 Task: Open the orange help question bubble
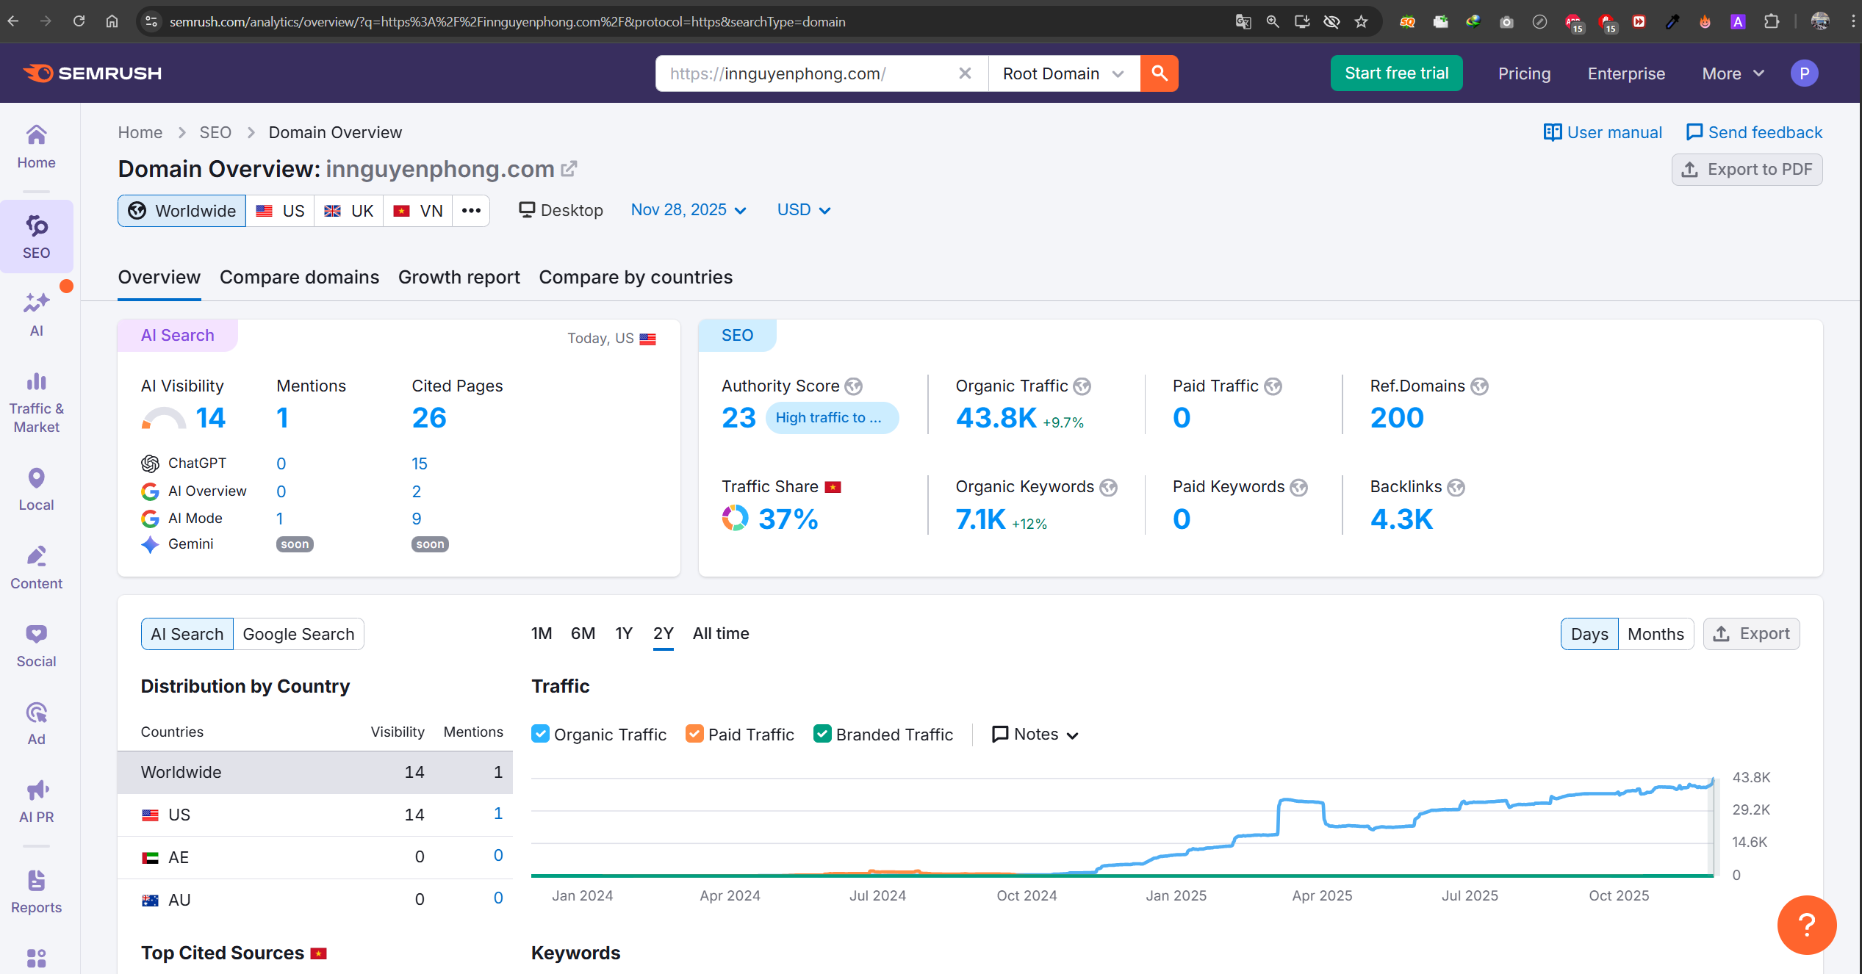coord(1806,924)
